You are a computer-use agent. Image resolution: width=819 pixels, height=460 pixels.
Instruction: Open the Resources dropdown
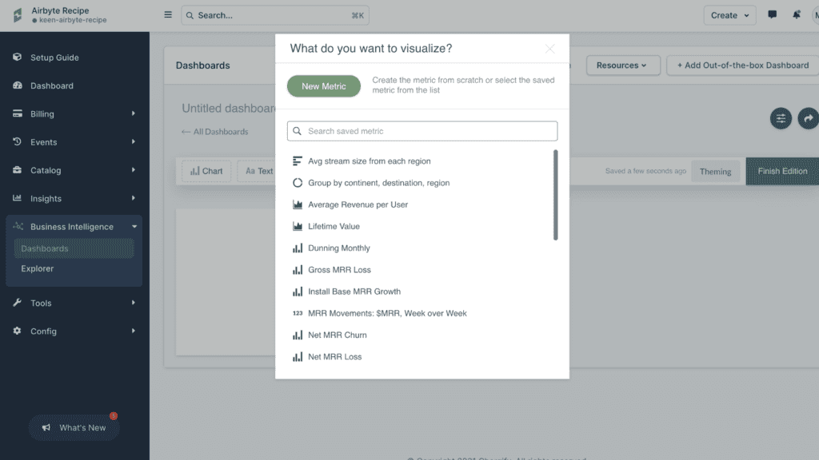pos(622,65)
